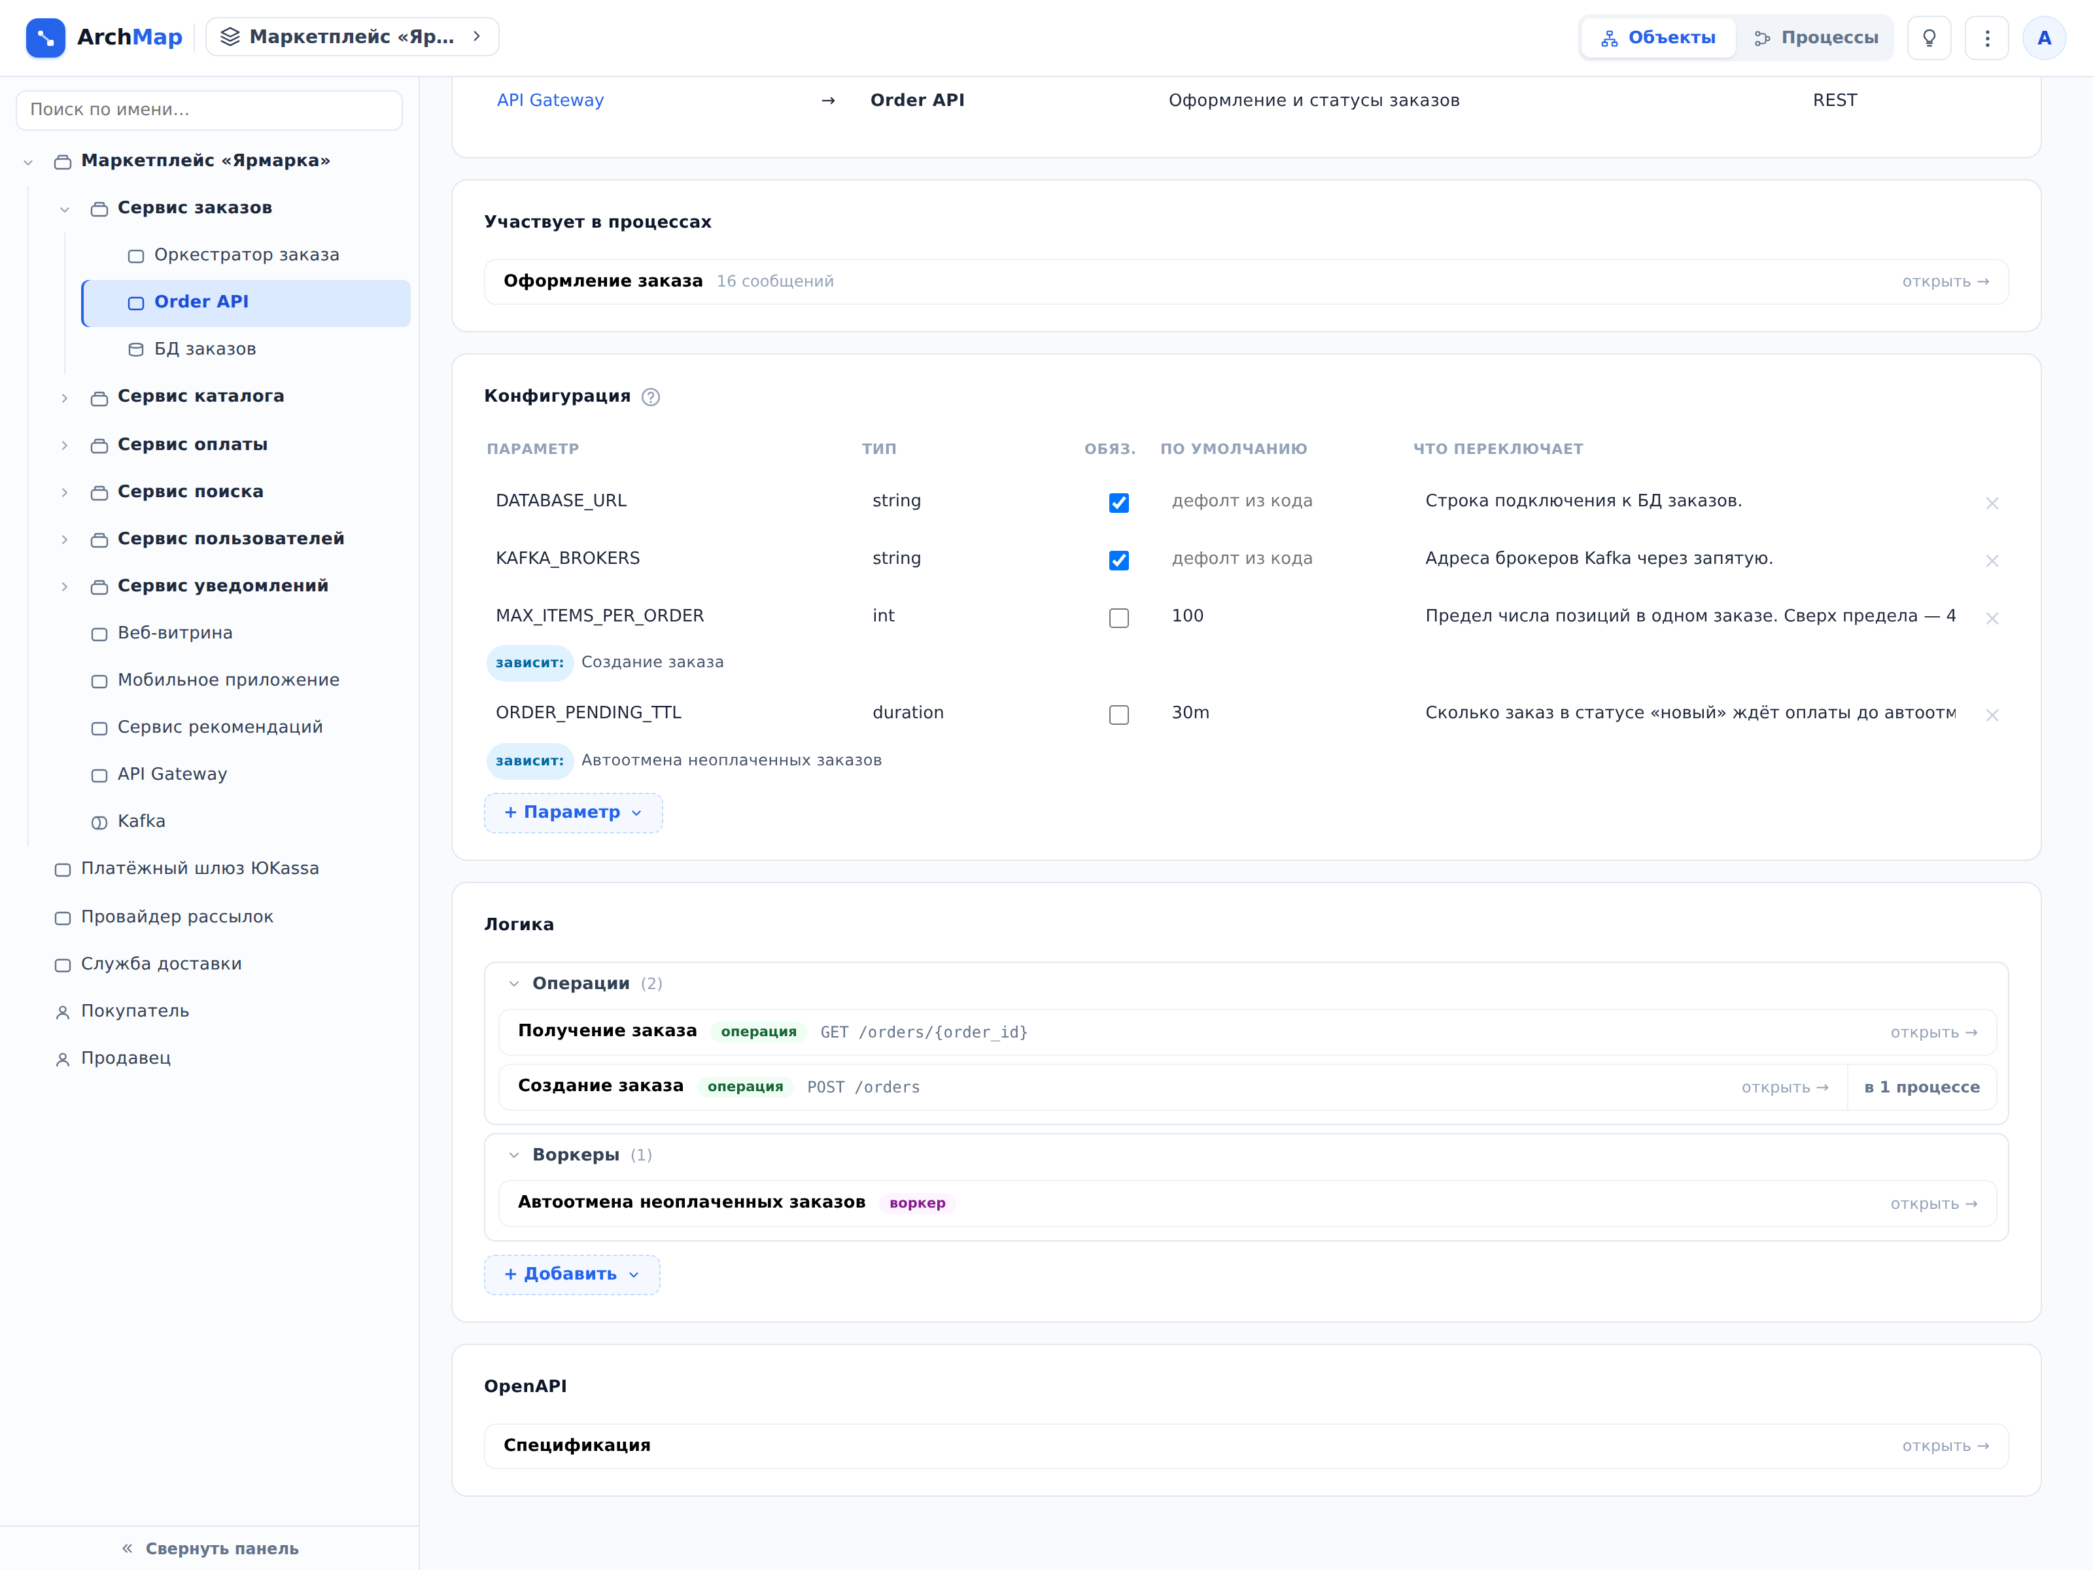Image resolution: width=2093 pixels, height=1570 pixels.
Task: Open the lightbulb hints icon
Action: [1929, 38]
